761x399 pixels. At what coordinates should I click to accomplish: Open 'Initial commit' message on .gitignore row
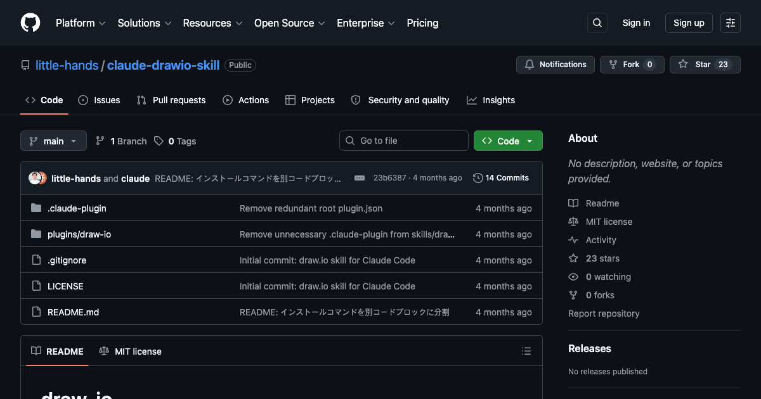[x=327, y=260]
